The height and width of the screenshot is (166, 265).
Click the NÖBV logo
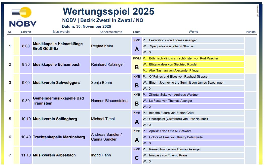pos(23,17)
